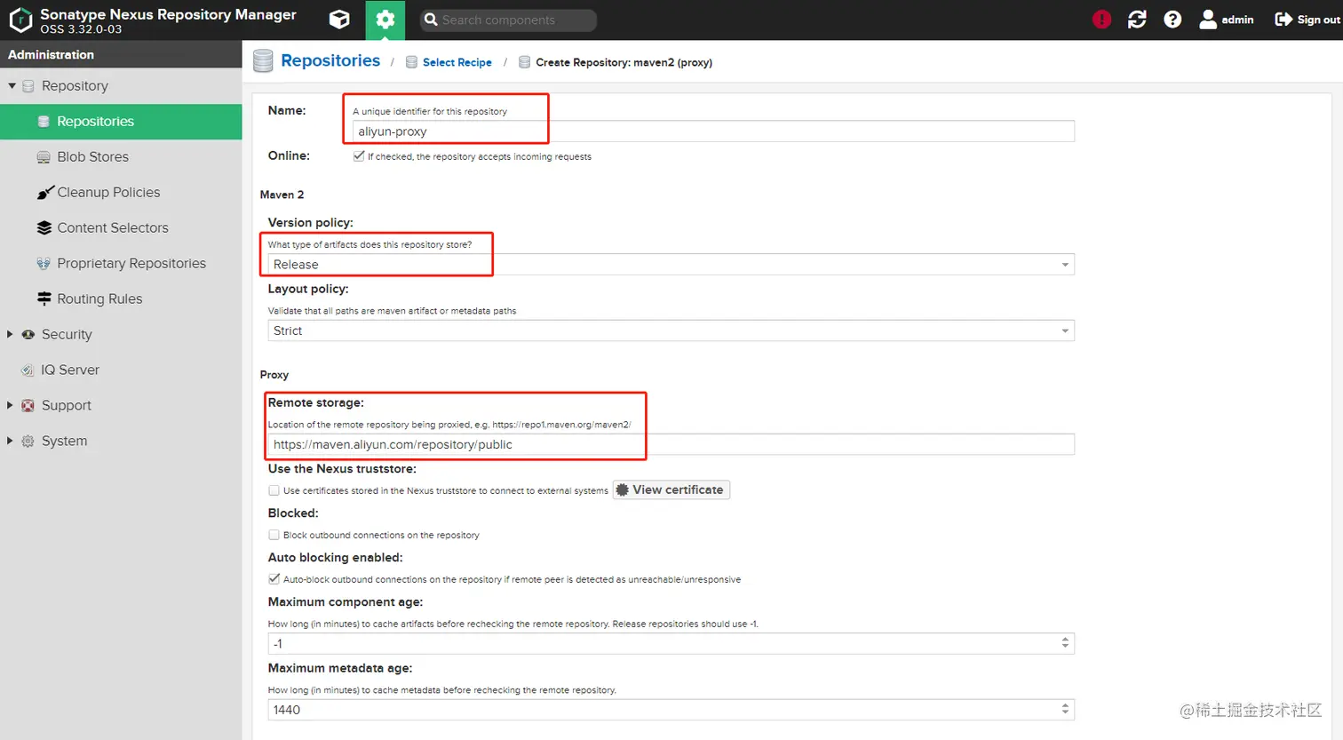Open the Layout policy dropdown
1343x740 pixels.
click(671, 330)
